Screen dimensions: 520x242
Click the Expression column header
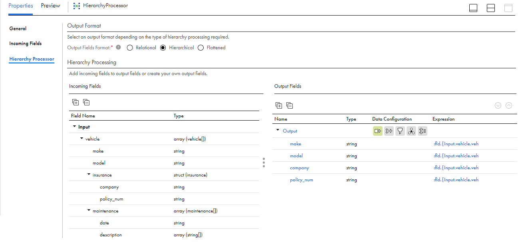click(x=443, y=119)
